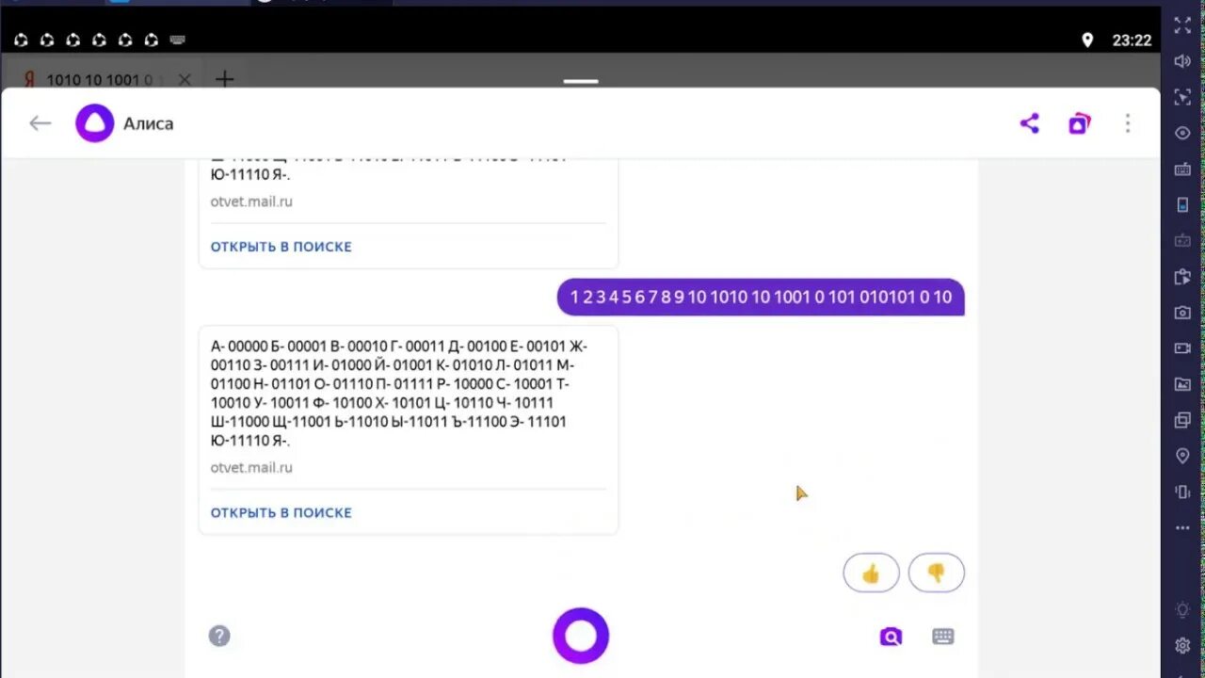The image size is (1205, 678).
Task: Open the multi-instance manager in the sidebar
Action: click(x=1182, y=419)
